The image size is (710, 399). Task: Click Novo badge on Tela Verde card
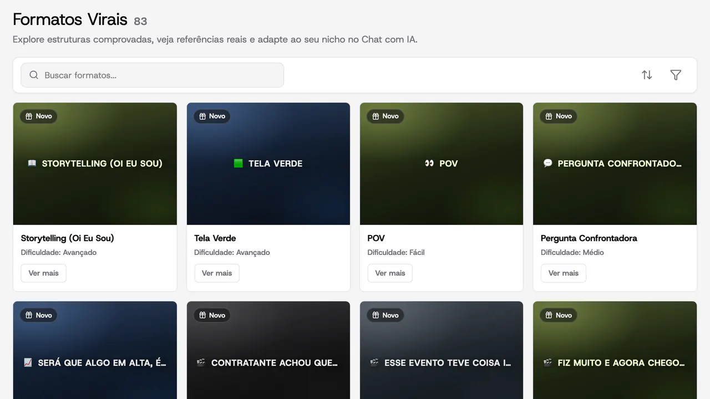pos(212,116)
